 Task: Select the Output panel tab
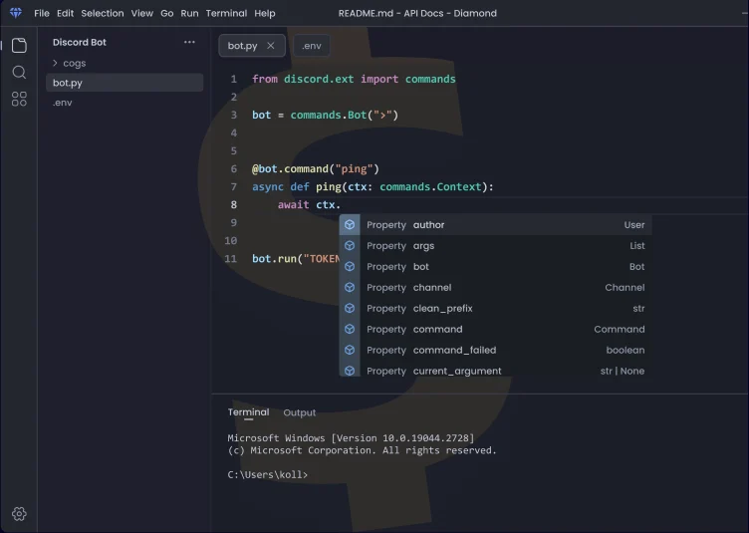[x=300, y=412]
